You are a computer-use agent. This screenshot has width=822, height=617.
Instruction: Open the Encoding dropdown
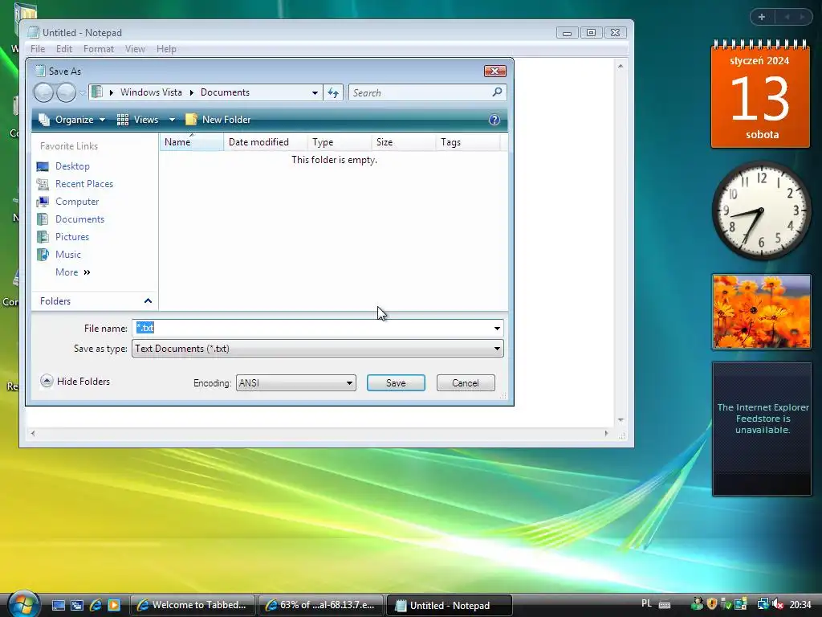(295, 383)
